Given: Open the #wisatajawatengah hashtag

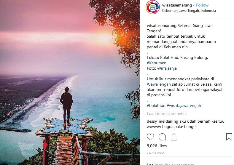Looking at the screenshot, I should click(184, 105).
